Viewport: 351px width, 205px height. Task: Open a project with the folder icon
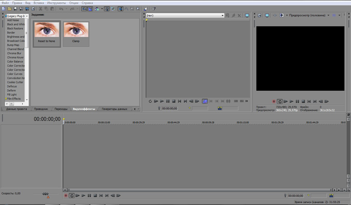(x=9, y=9)
